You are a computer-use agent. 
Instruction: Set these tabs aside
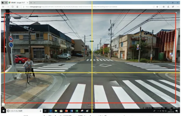6,2
